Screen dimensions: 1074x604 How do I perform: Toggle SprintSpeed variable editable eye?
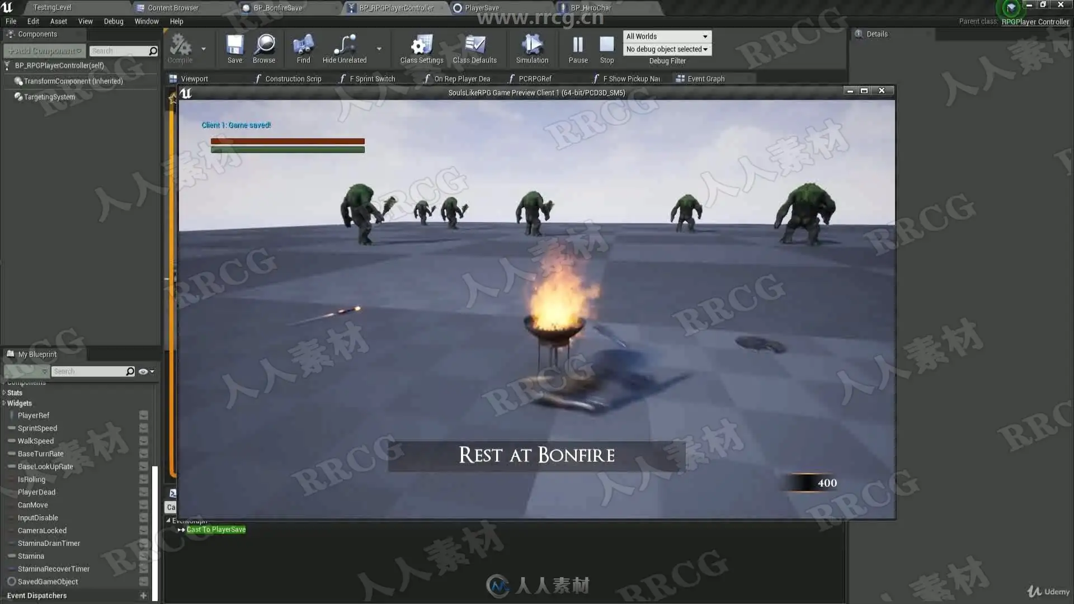pyautogui.click(x=144, y=428)
